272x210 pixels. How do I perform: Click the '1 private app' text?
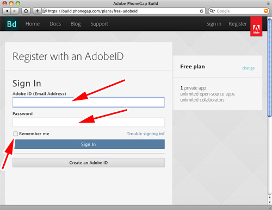(193, 88)
